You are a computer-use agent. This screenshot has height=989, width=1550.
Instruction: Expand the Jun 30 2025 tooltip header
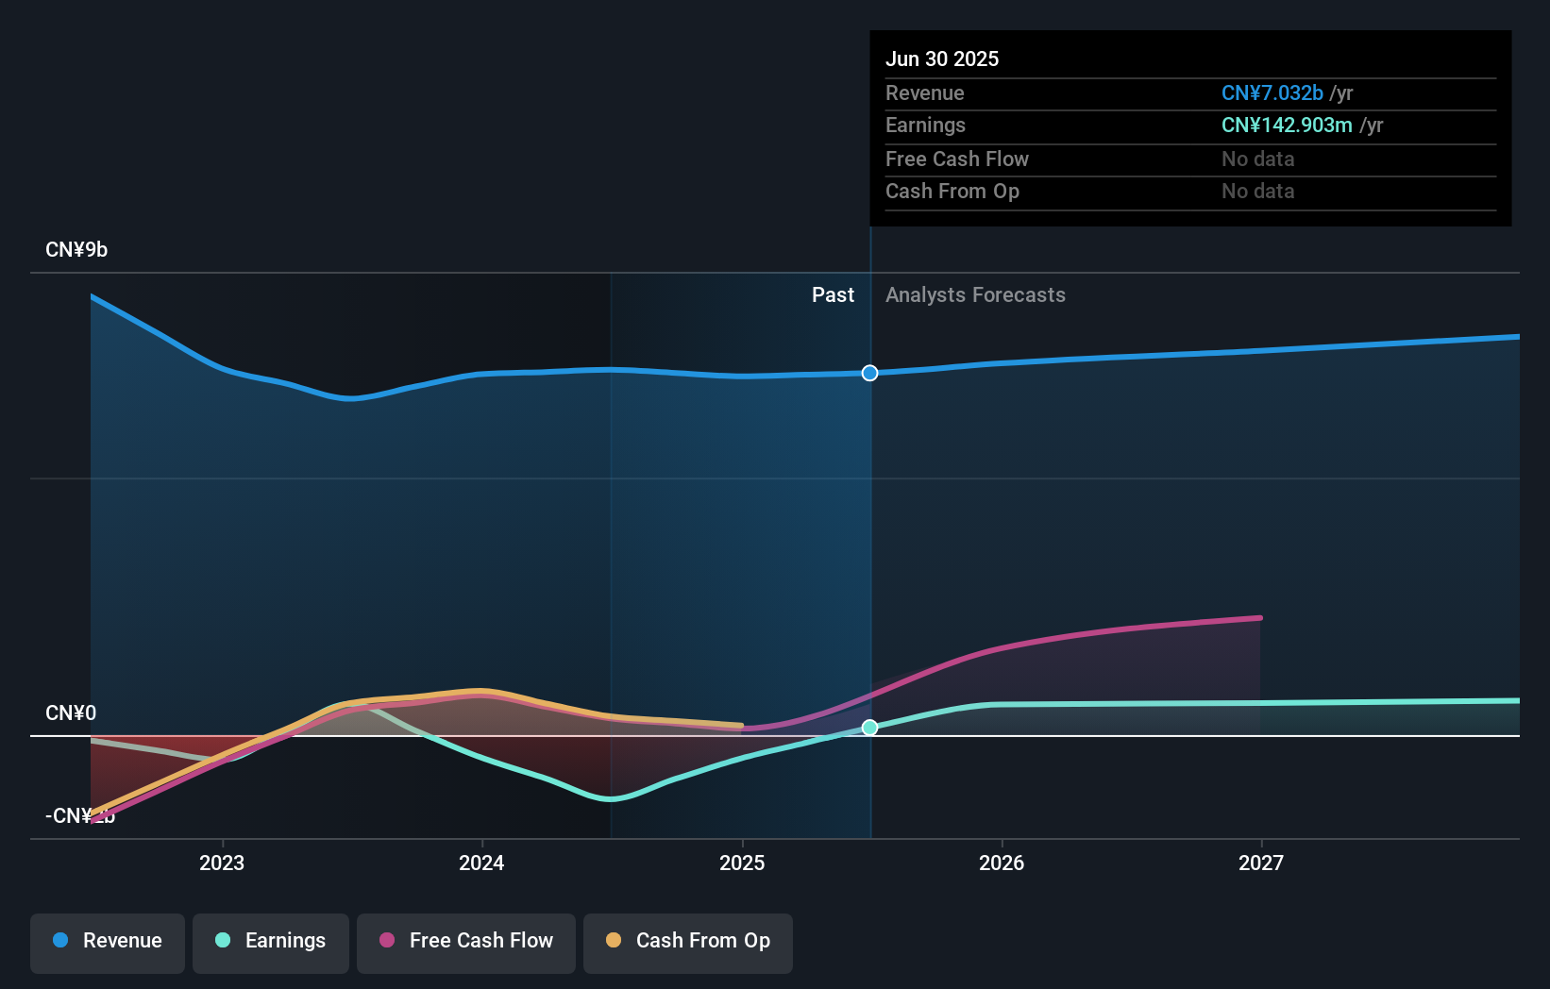(x=942, y=59)
